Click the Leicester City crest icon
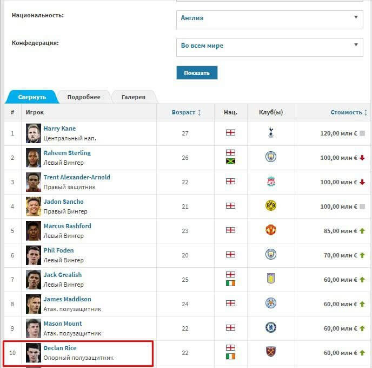Image resolution: width=372 pixels, height=368 pixels. tap(271, 303)
